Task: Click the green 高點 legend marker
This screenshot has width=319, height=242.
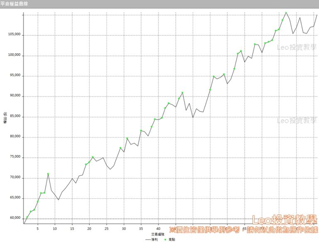Action: 166,239
